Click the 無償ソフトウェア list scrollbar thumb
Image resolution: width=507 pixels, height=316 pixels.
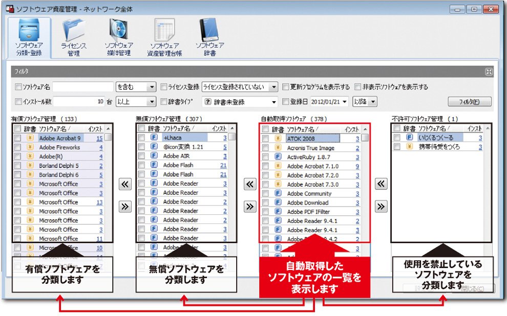(x=232, y=137)
